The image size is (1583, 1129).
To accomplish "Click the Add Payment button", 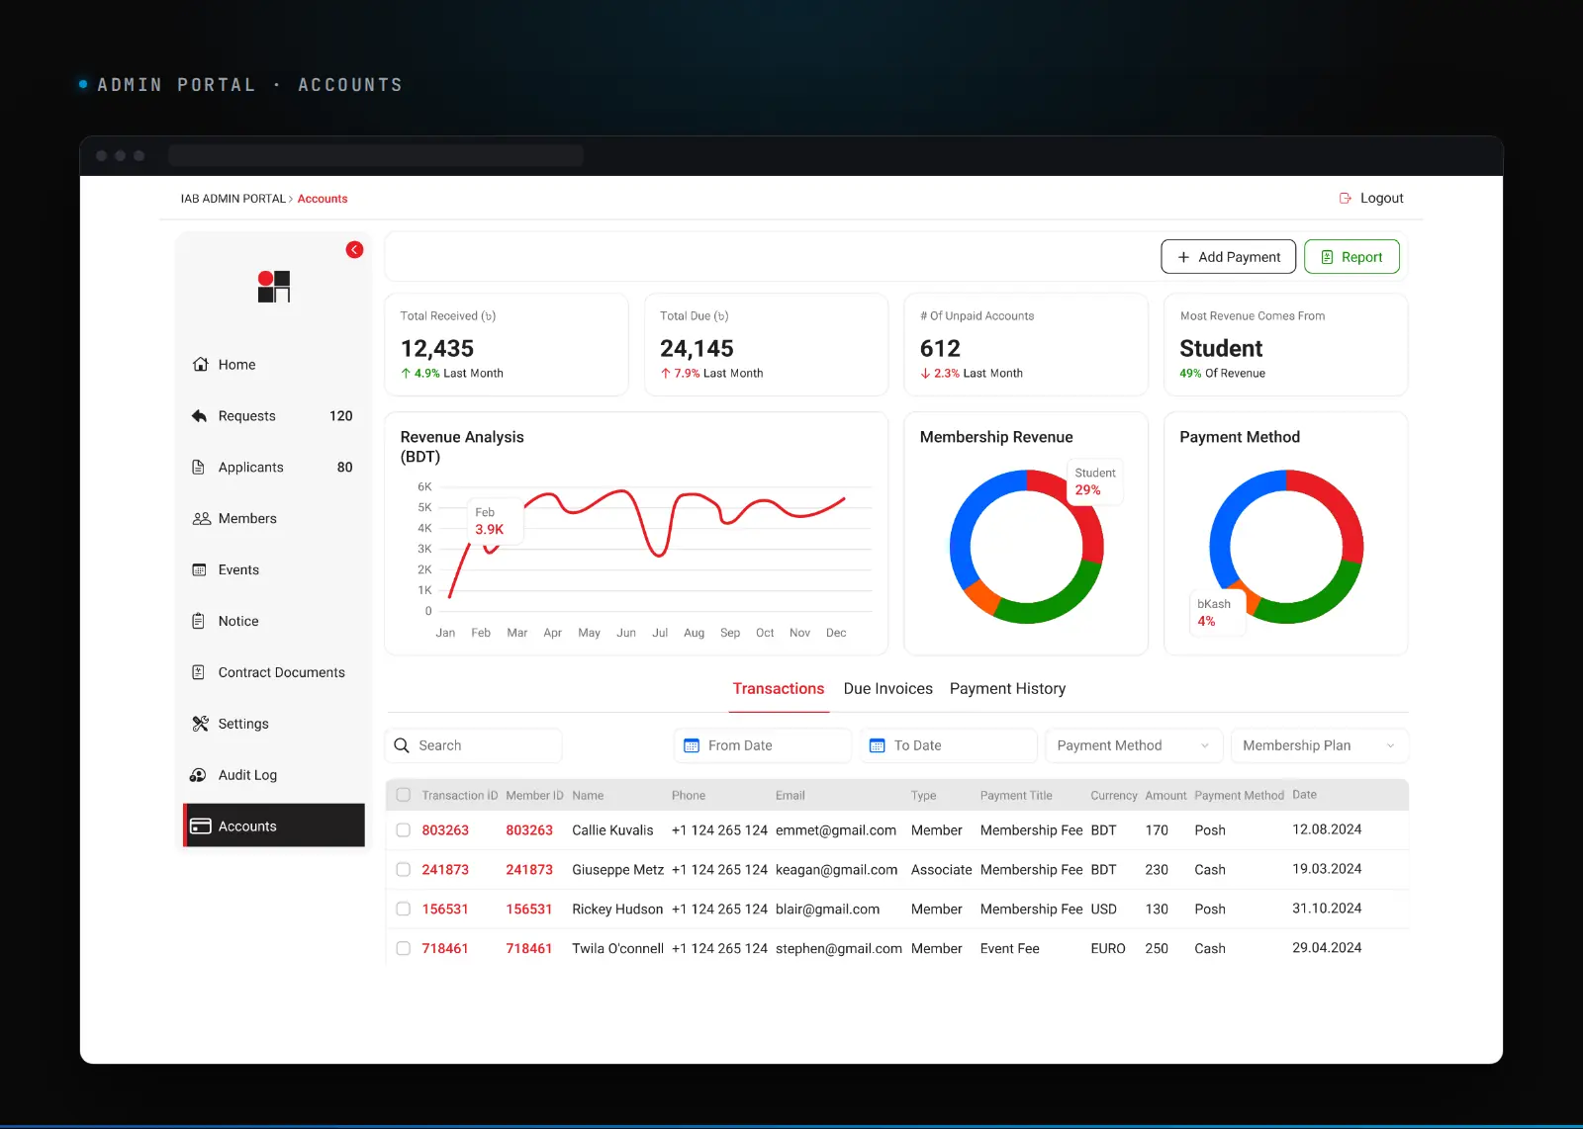I will (1228, 257).
